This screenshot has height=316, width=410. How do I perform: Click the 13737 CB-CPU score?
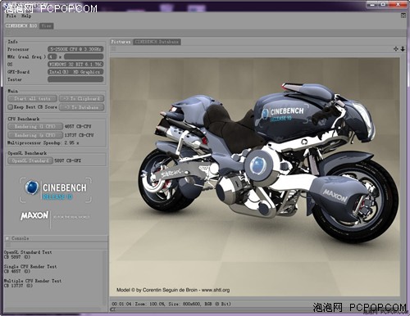79,135
